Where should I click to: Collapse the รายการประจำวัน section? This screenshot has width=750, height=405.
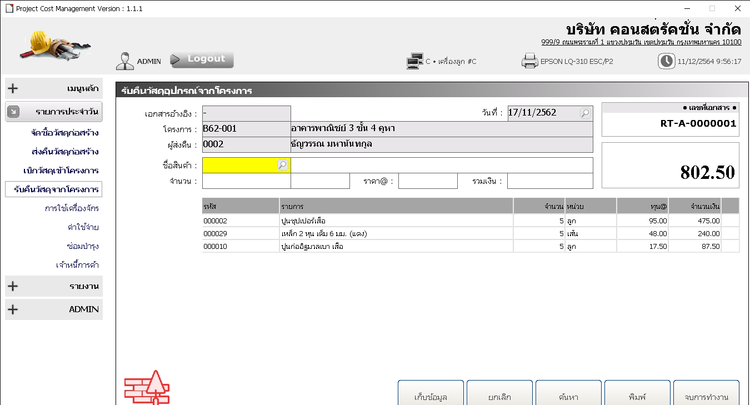click(x=54, y=112)
